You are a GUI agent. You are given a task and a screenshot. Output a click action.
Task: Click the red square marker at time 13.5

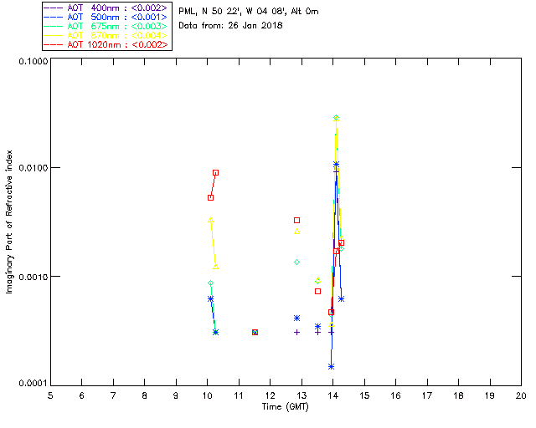click(318, 291)
